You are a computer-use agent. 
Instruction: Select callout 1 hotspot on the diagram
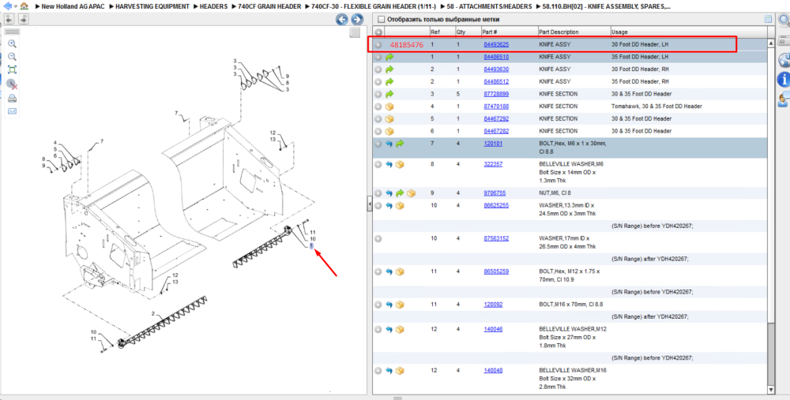point(311,245)
